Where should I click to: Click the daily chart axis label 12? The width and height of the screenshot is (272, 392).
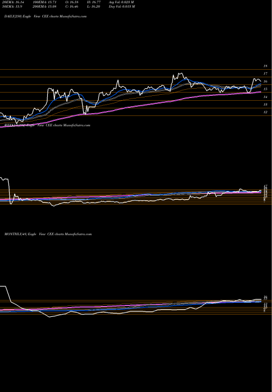[265, 112]
